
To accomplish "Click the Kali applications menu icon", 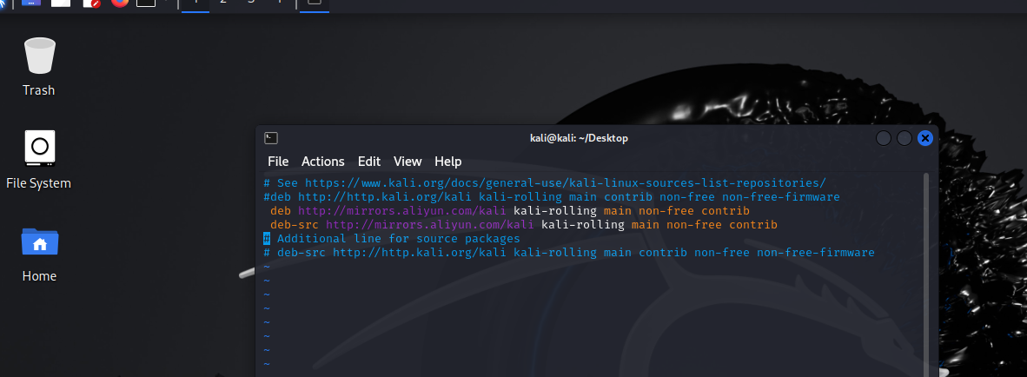I will [3, 3].
